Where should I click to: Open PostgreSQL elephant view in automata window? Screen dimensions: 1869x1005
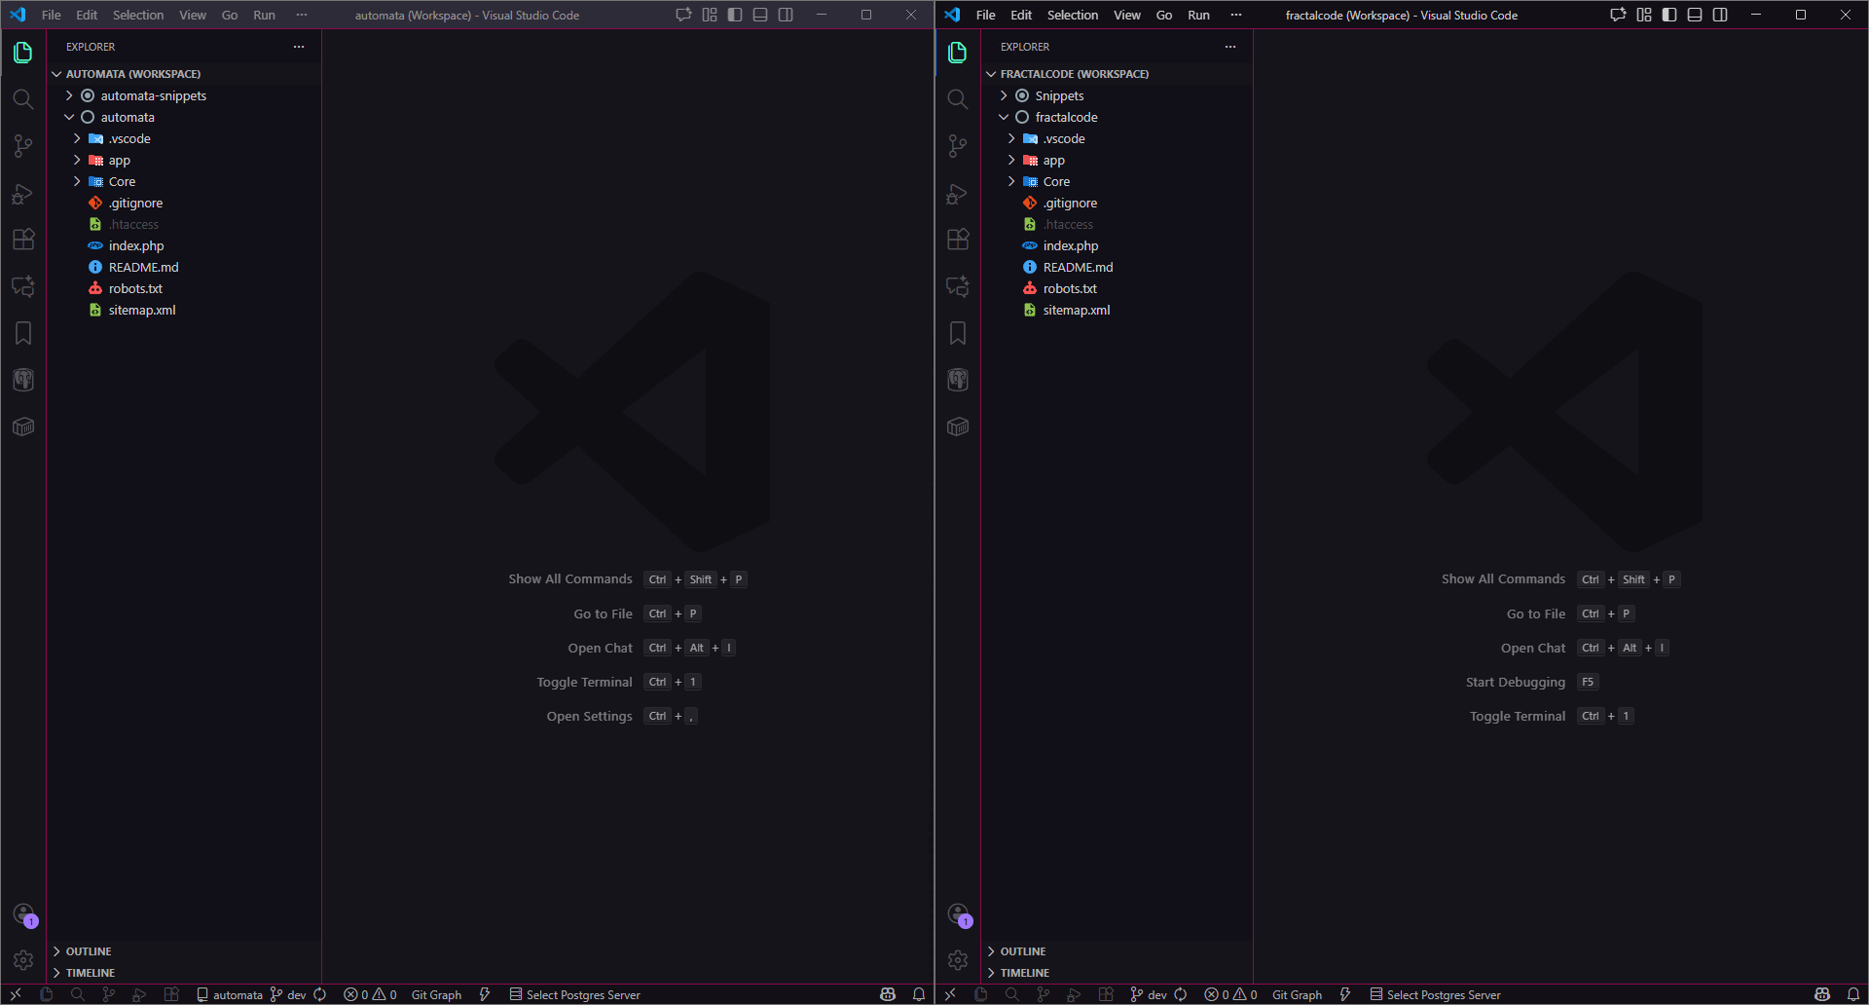pos(23,380)
